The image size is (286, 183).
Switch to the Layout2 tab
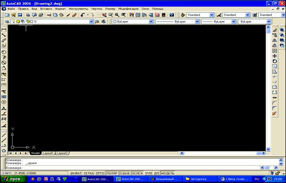tap(62, 153)
